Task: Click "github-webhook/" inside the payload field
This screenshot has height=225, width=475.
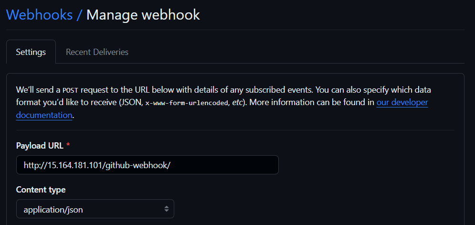Action: pos(138,166)
